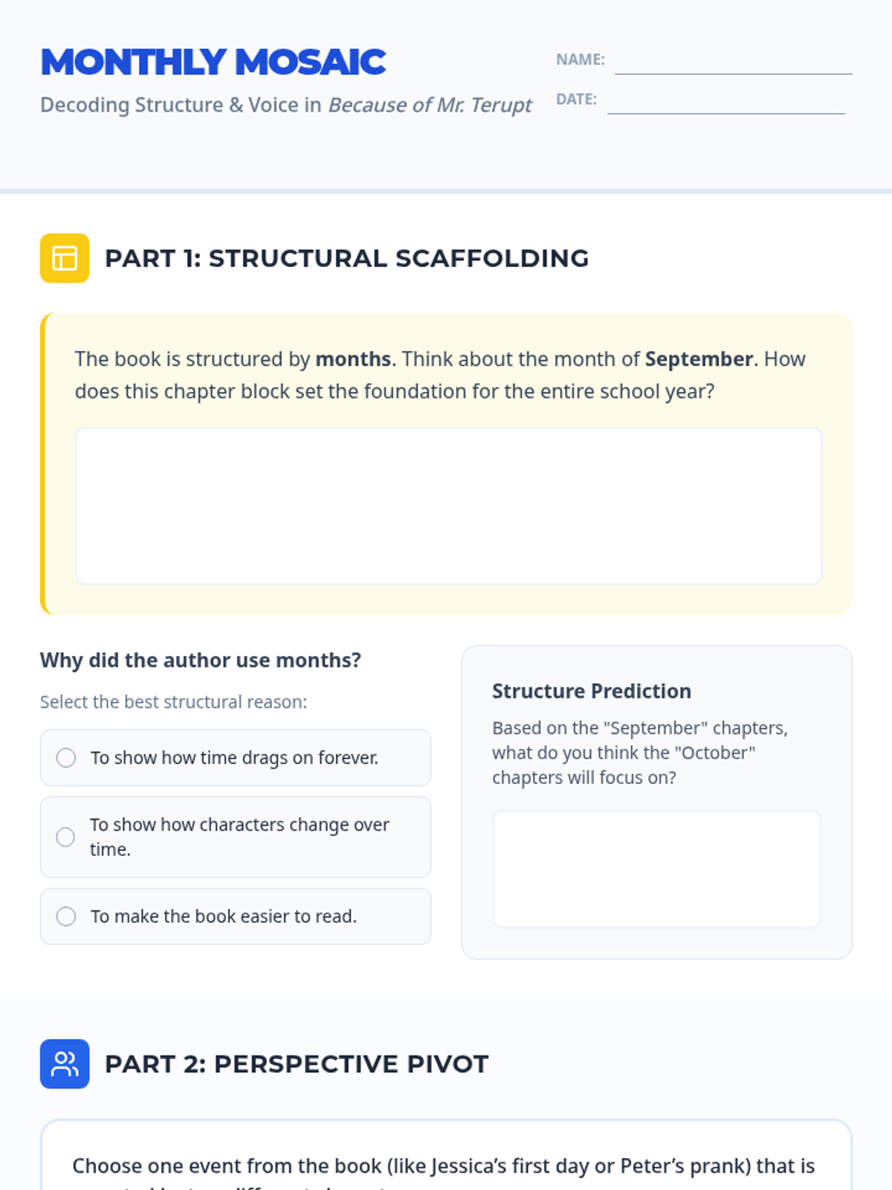Viewport: 892px width, 1190px height.
Task: Click the "Choose one event from the book" prompt
Action: 443,1165
